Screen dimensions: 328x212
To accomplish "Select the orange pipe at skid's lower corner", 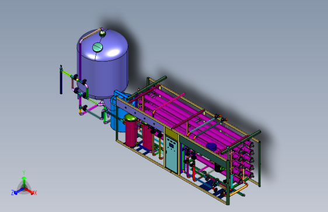I will [x=239, y=189].
